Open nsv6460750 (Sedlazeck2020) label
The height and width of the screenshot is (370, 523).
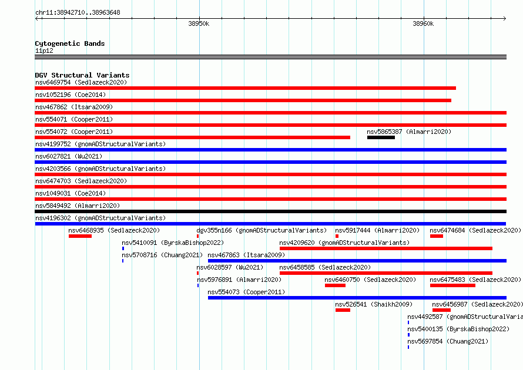[370, 280]
